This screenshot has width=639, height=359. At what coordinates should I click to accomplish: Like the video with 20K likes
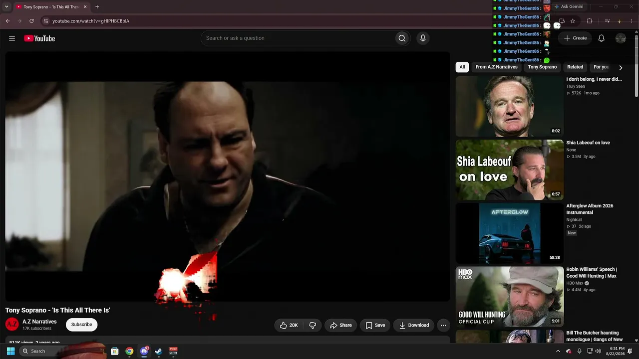pyautogui.click(x=289, y=325)
